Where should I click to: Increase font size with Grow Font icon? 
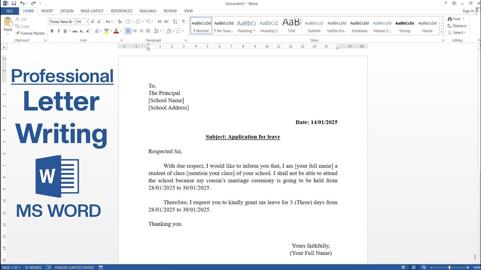coord(93,22)
